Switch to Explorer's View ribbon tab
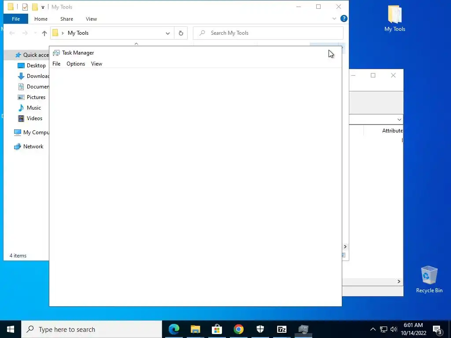451x338 pixels. click(91, 19)
